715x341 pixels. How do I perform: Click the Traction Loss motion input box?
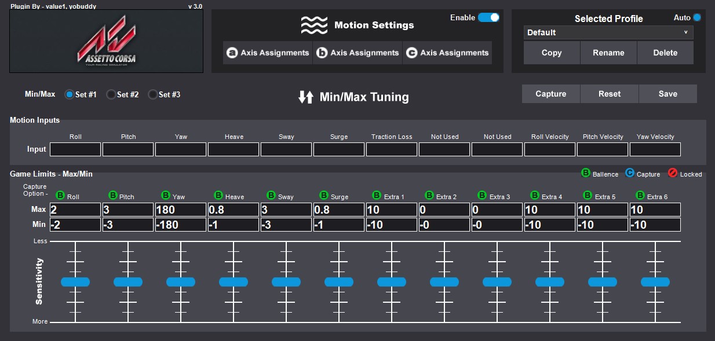click(x=392, y=149)
